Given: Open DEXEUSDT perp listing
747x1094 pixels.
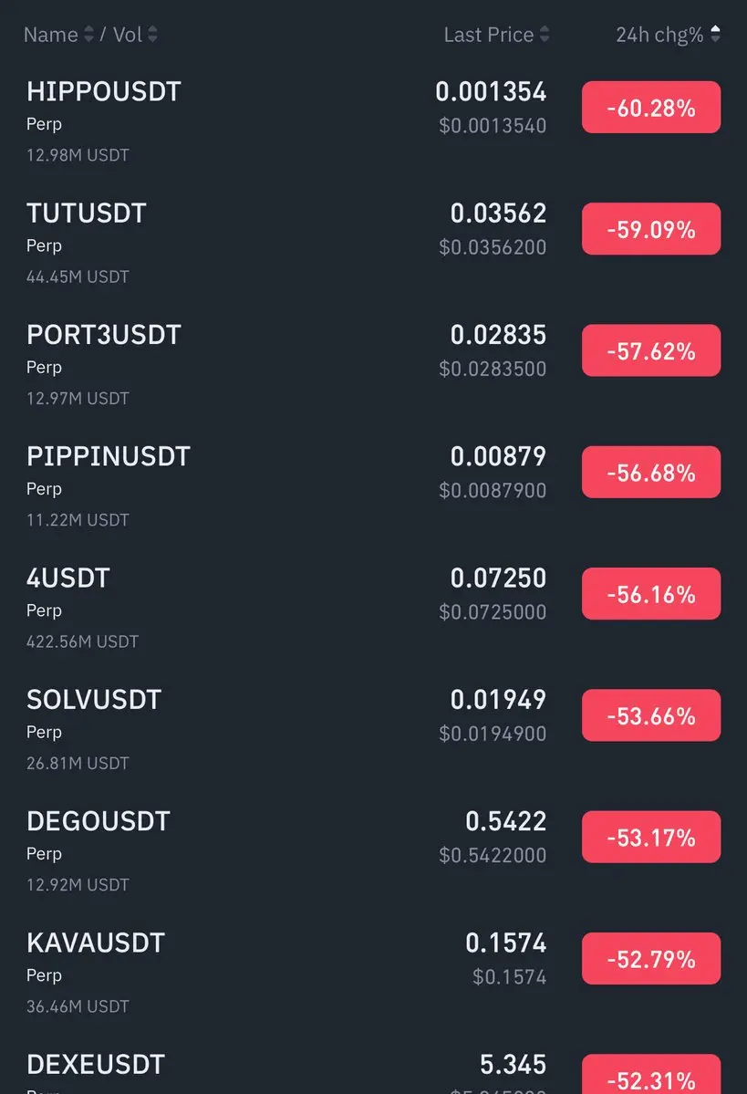Looking at the screenshot, I should click(x=96, y=1065).
